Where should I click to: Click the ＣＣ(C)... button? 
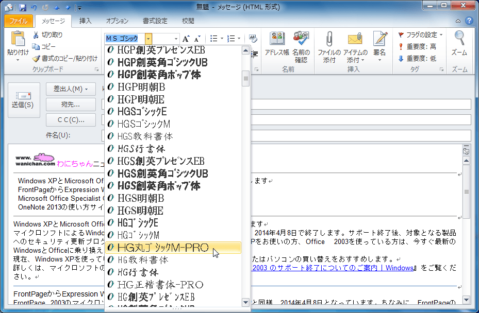tap(71, 120)
